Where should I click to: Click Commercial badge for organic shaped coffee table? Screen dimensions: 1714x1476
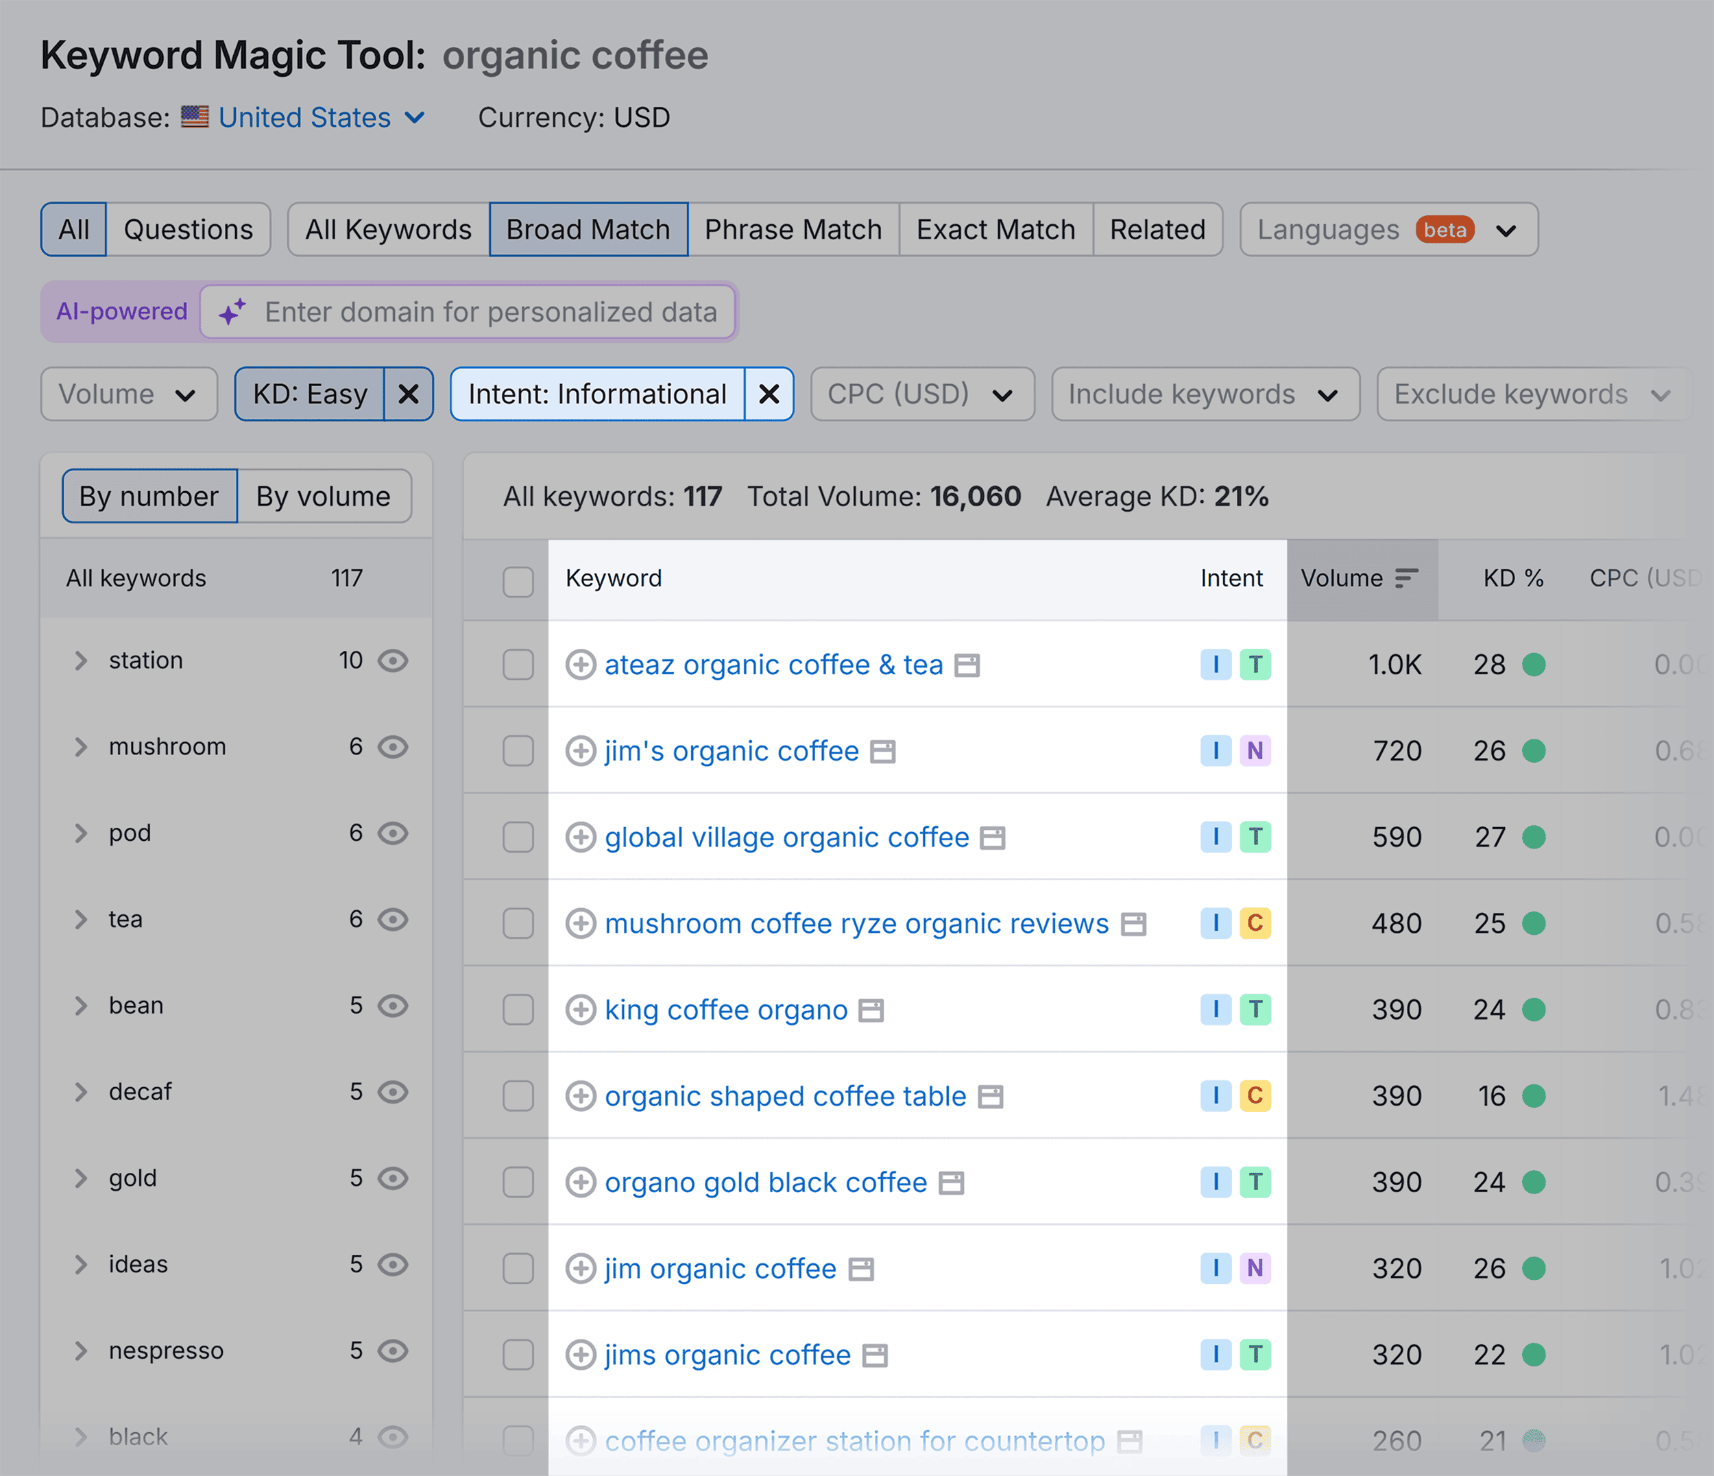coord(1255,1095)
